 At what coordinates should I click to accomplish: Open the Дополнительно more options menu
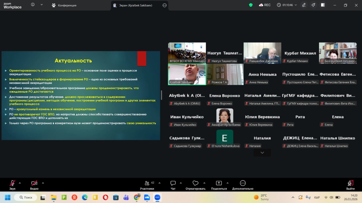pos(243,183)
